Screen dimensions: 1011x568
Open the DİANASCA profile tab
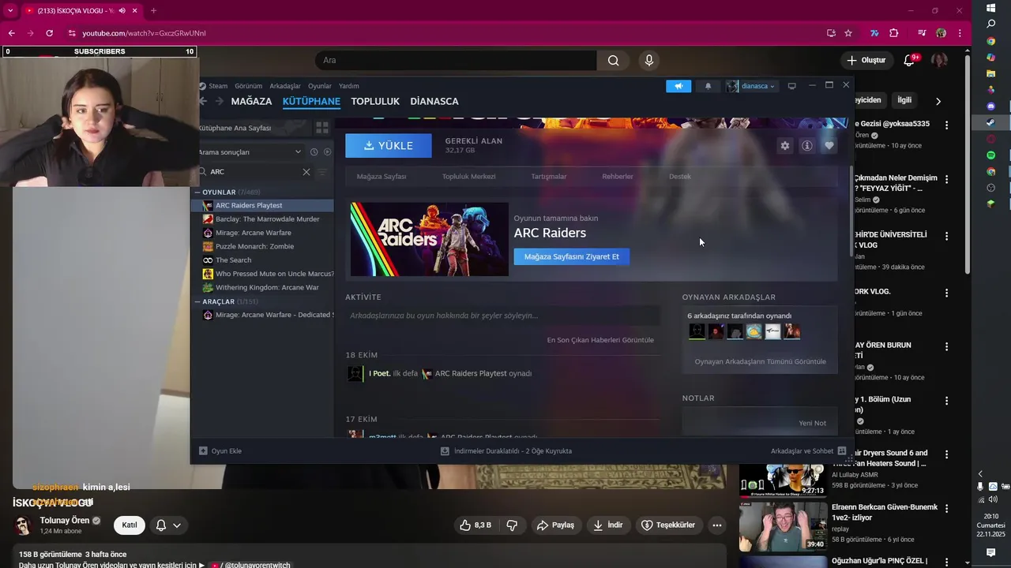[434, 102]
